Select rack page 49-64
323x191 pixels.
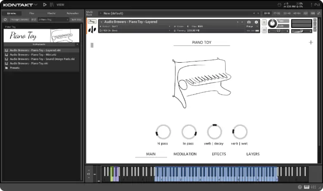[297, 13]
